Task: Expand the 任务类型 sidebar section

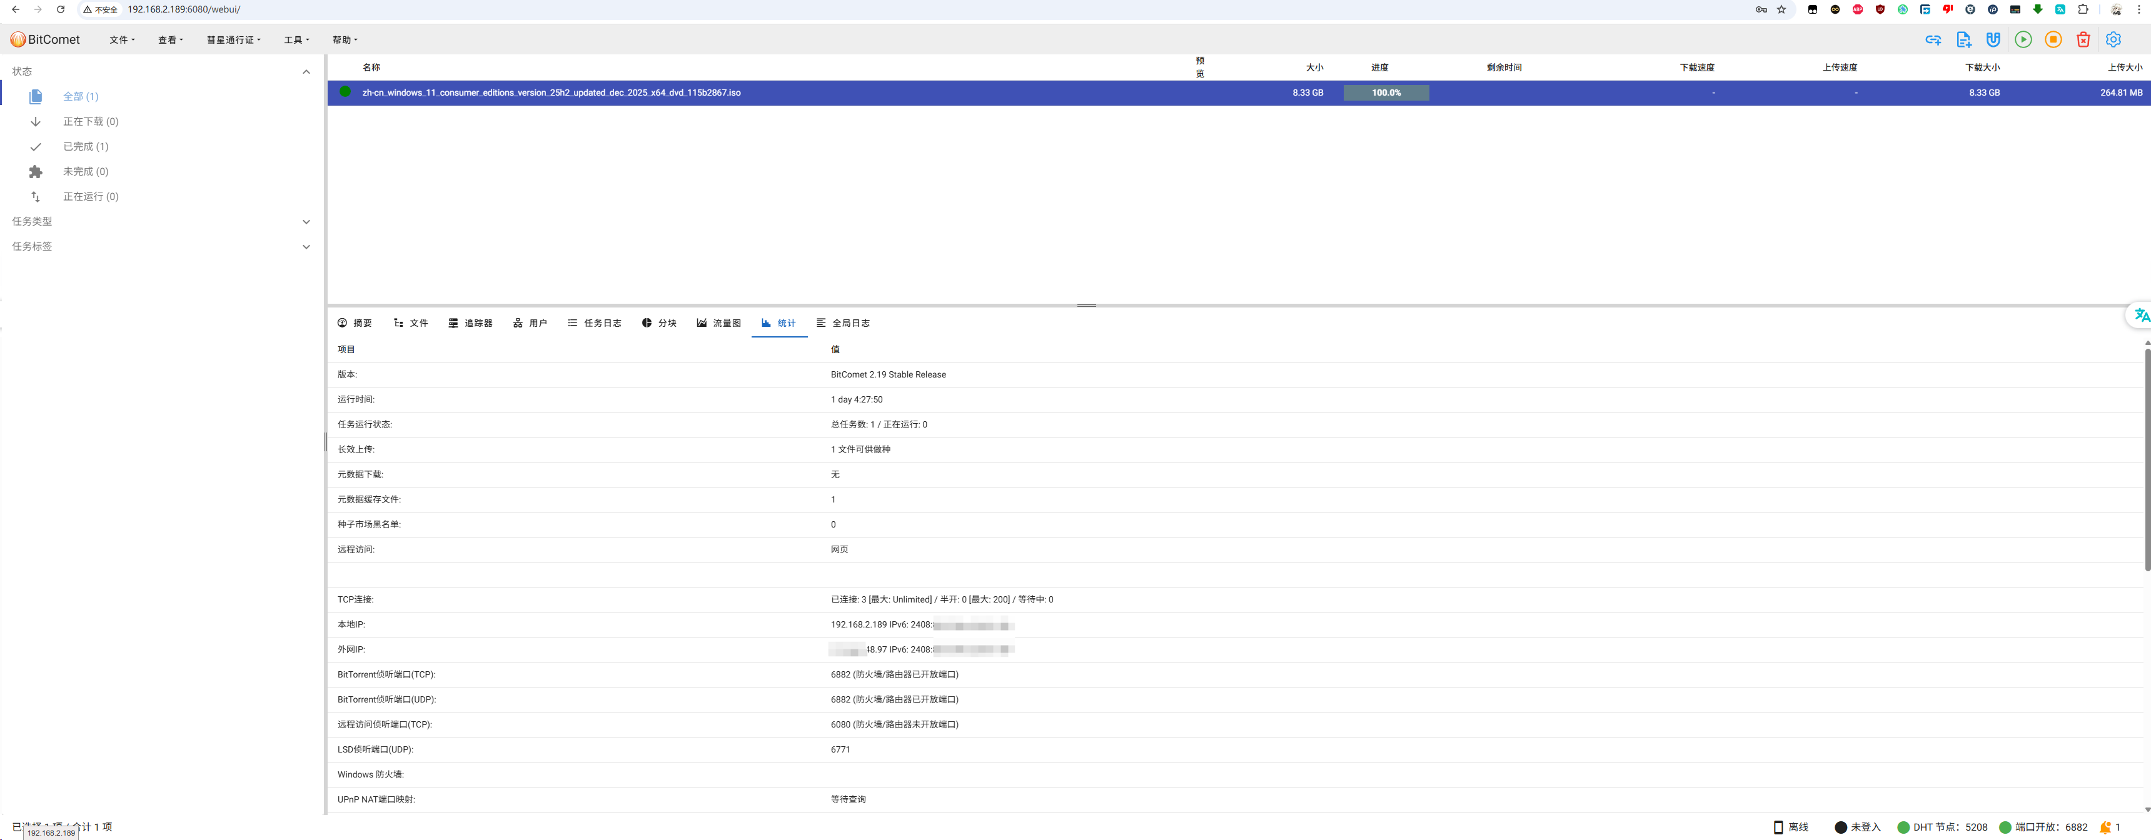Action: [306, 222]
